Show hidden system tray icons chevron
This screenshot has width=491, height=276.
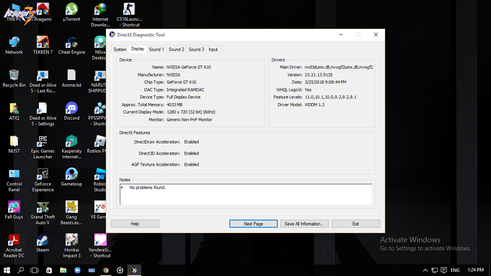pos(425,270)
